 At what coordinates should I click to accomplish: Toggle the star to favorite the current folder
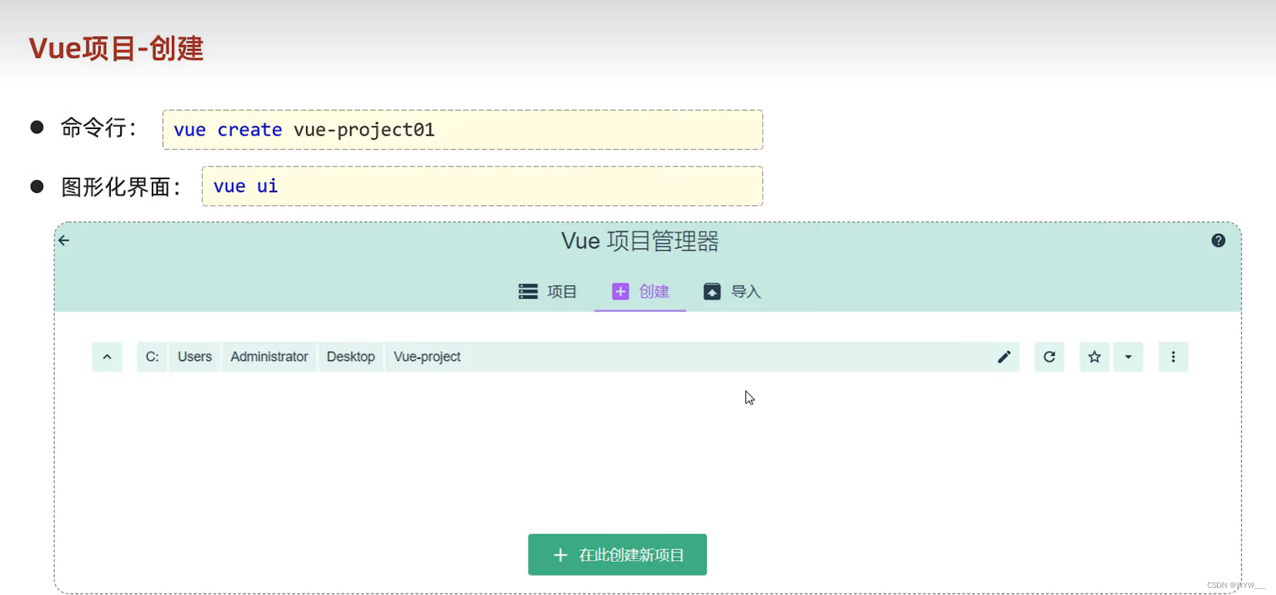[1094, 356]
